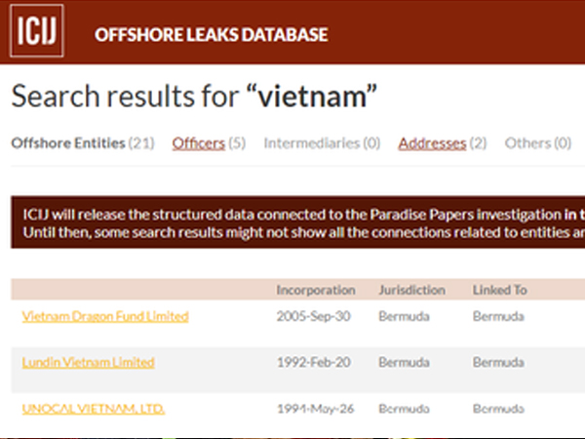Open the Offshore Leaks Database home title

pos(212,35)
